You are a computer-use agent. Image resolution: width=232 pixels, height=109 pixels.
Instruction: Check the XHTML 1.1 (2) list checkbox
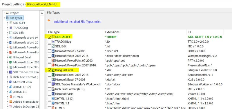(x=50, y=99)
